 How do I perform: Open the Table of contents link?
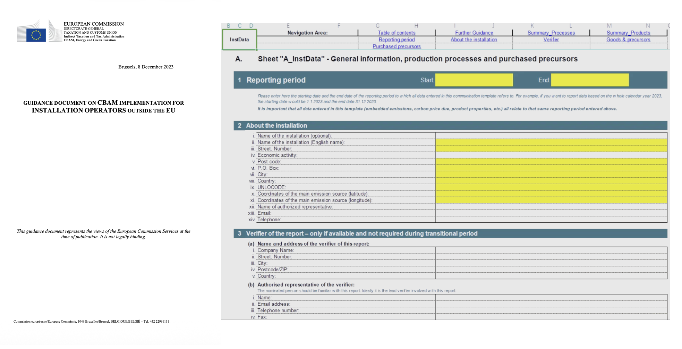[x=396, y=33]
